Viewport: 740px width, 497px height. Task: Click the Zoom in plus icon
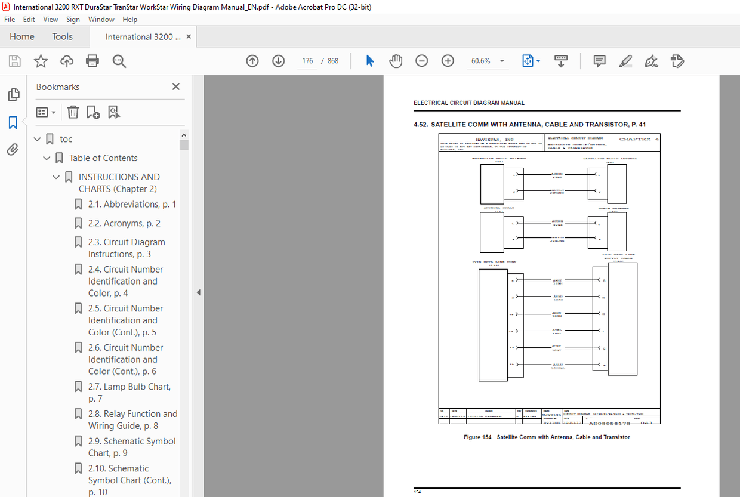448,61
